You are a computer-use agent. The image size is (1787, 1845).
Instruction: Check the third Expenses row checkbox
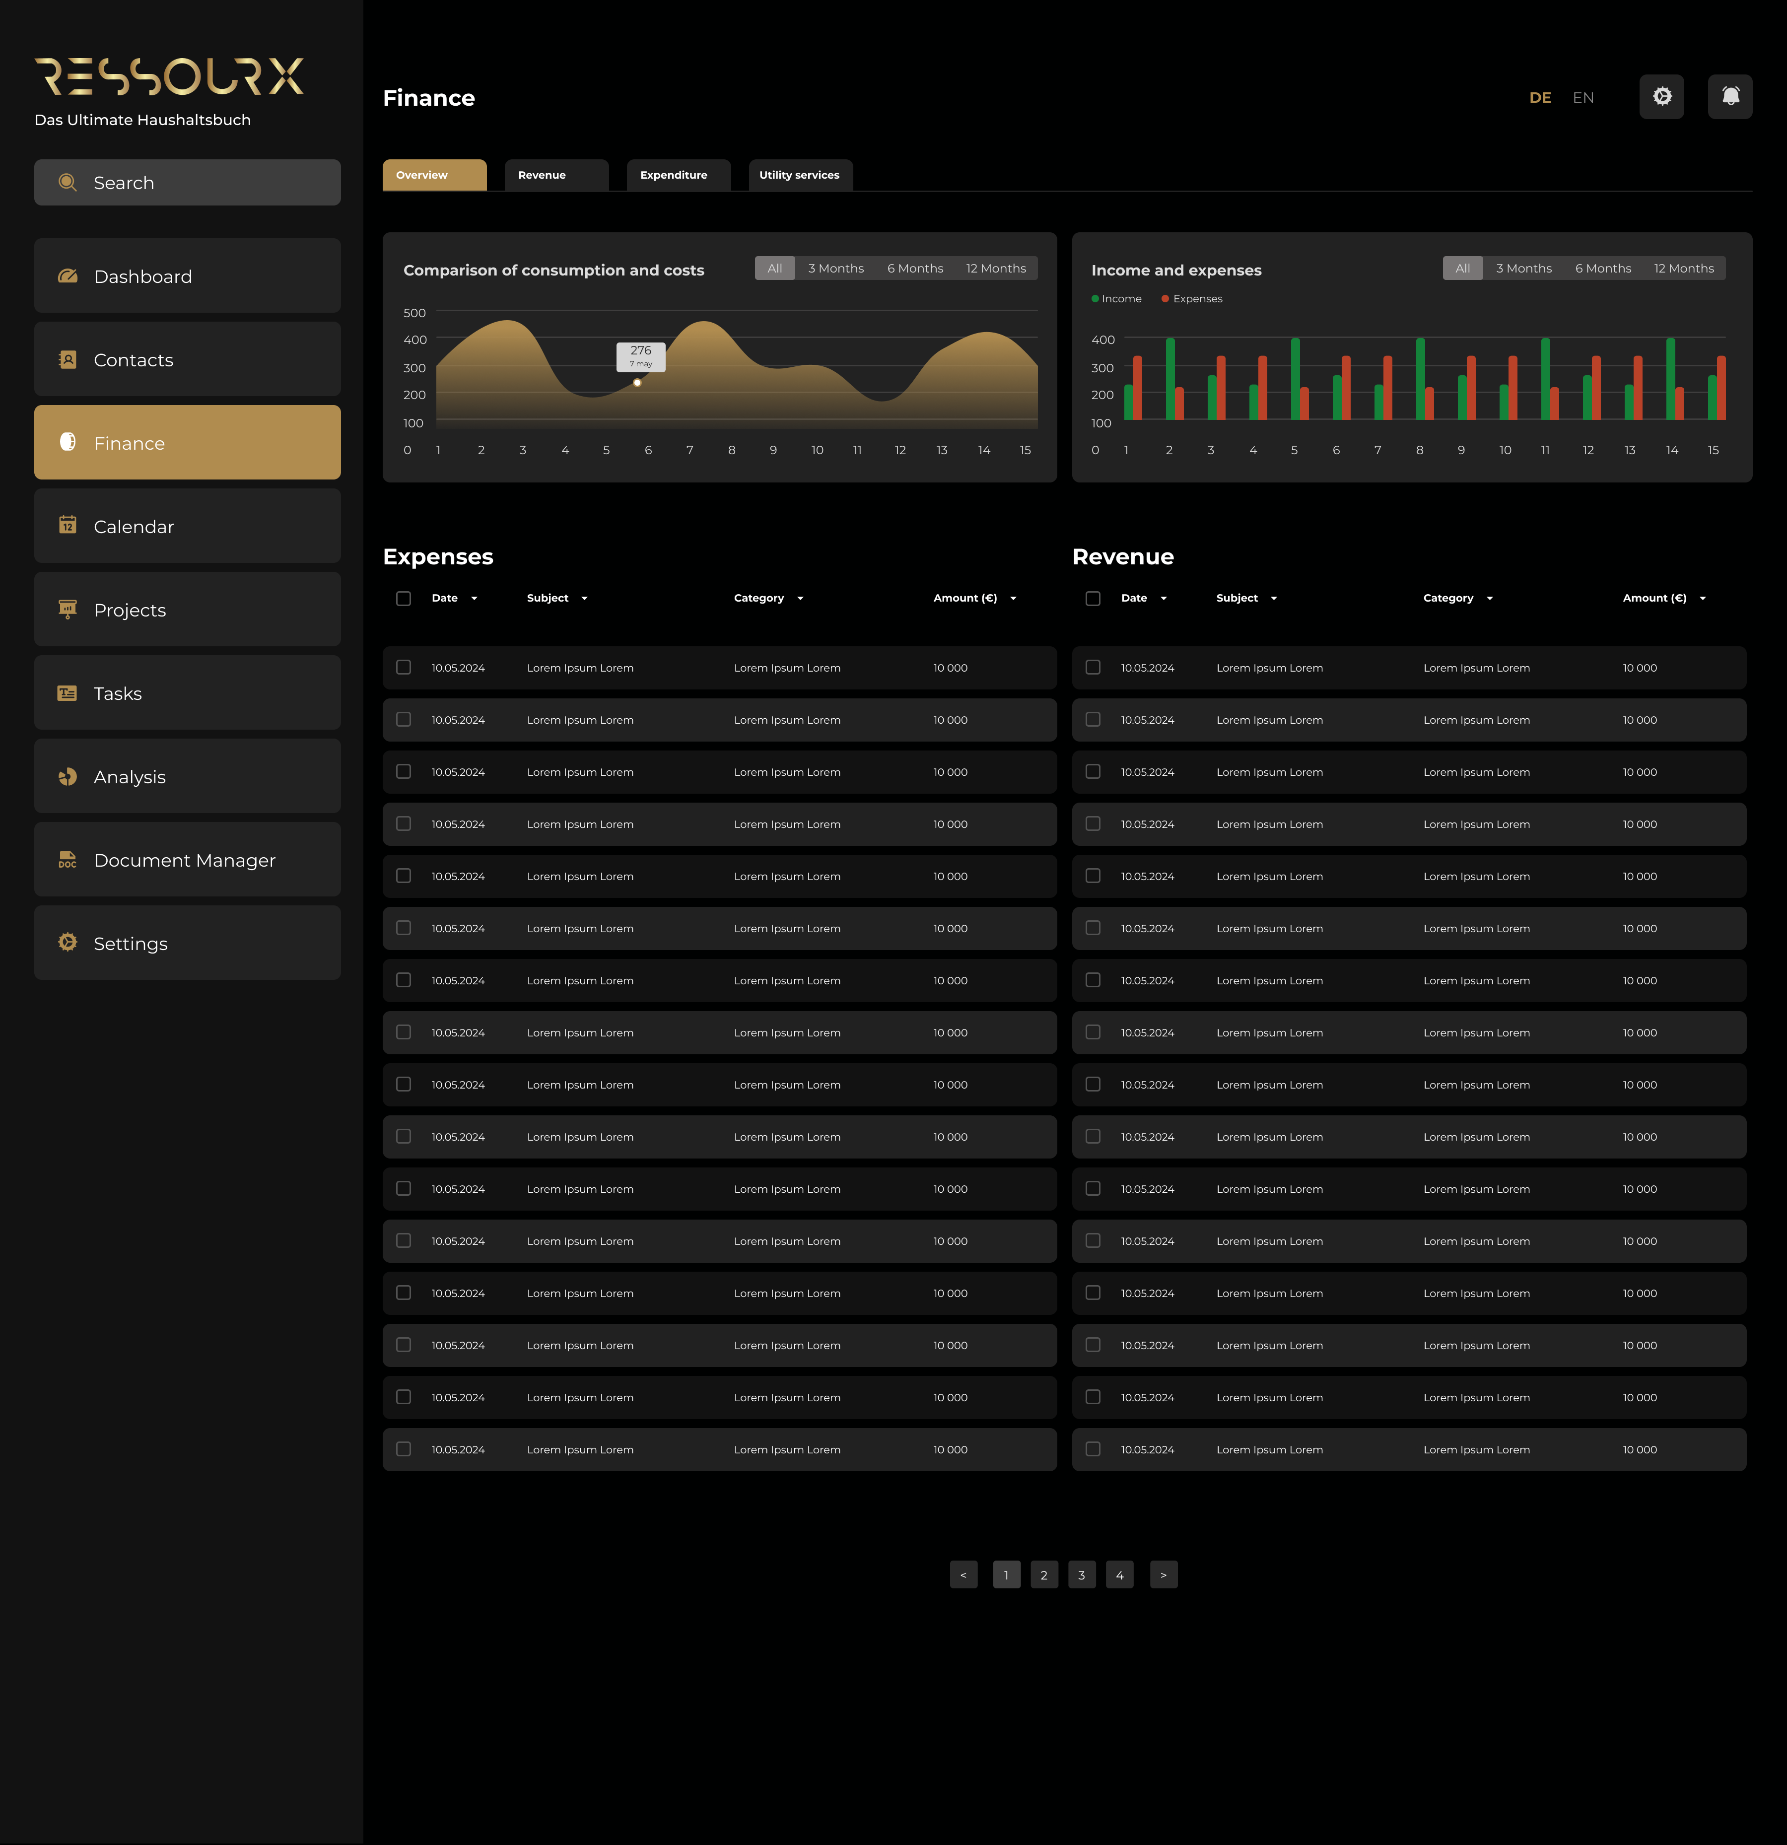pyautogui.click(x=404, y=772)
